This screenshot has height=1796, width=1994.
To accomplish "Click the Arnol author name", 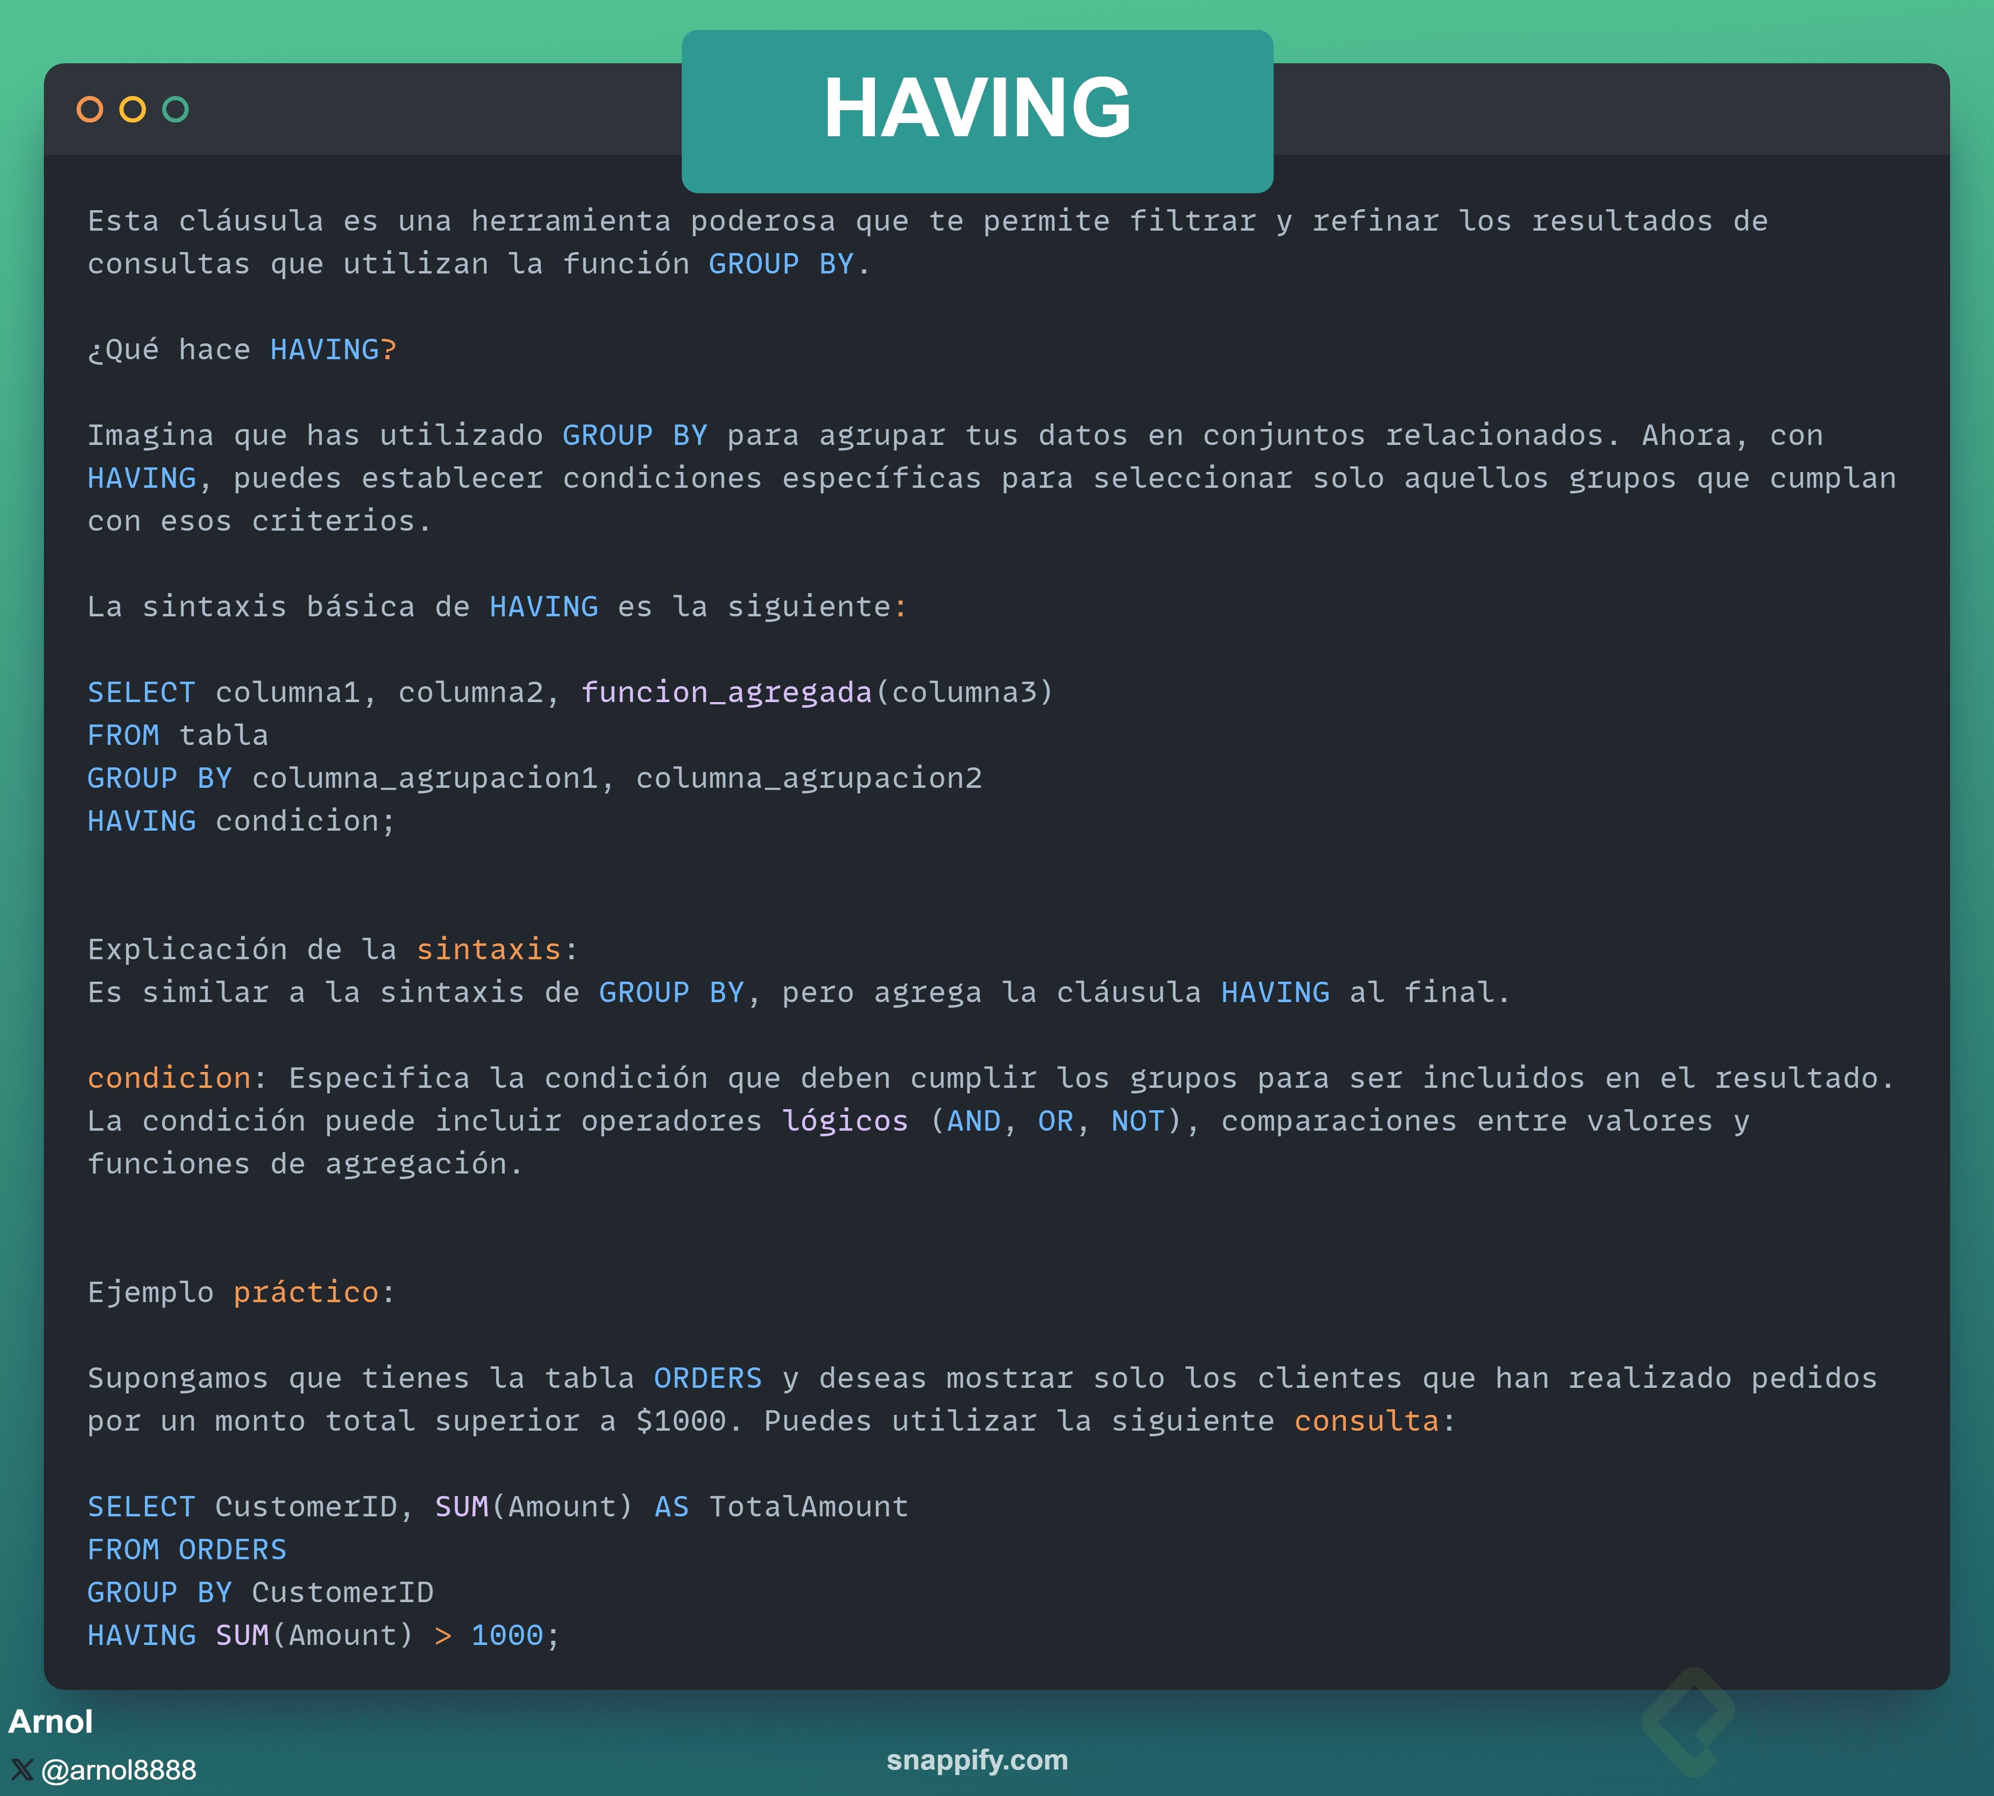I will click(51, 1721).
